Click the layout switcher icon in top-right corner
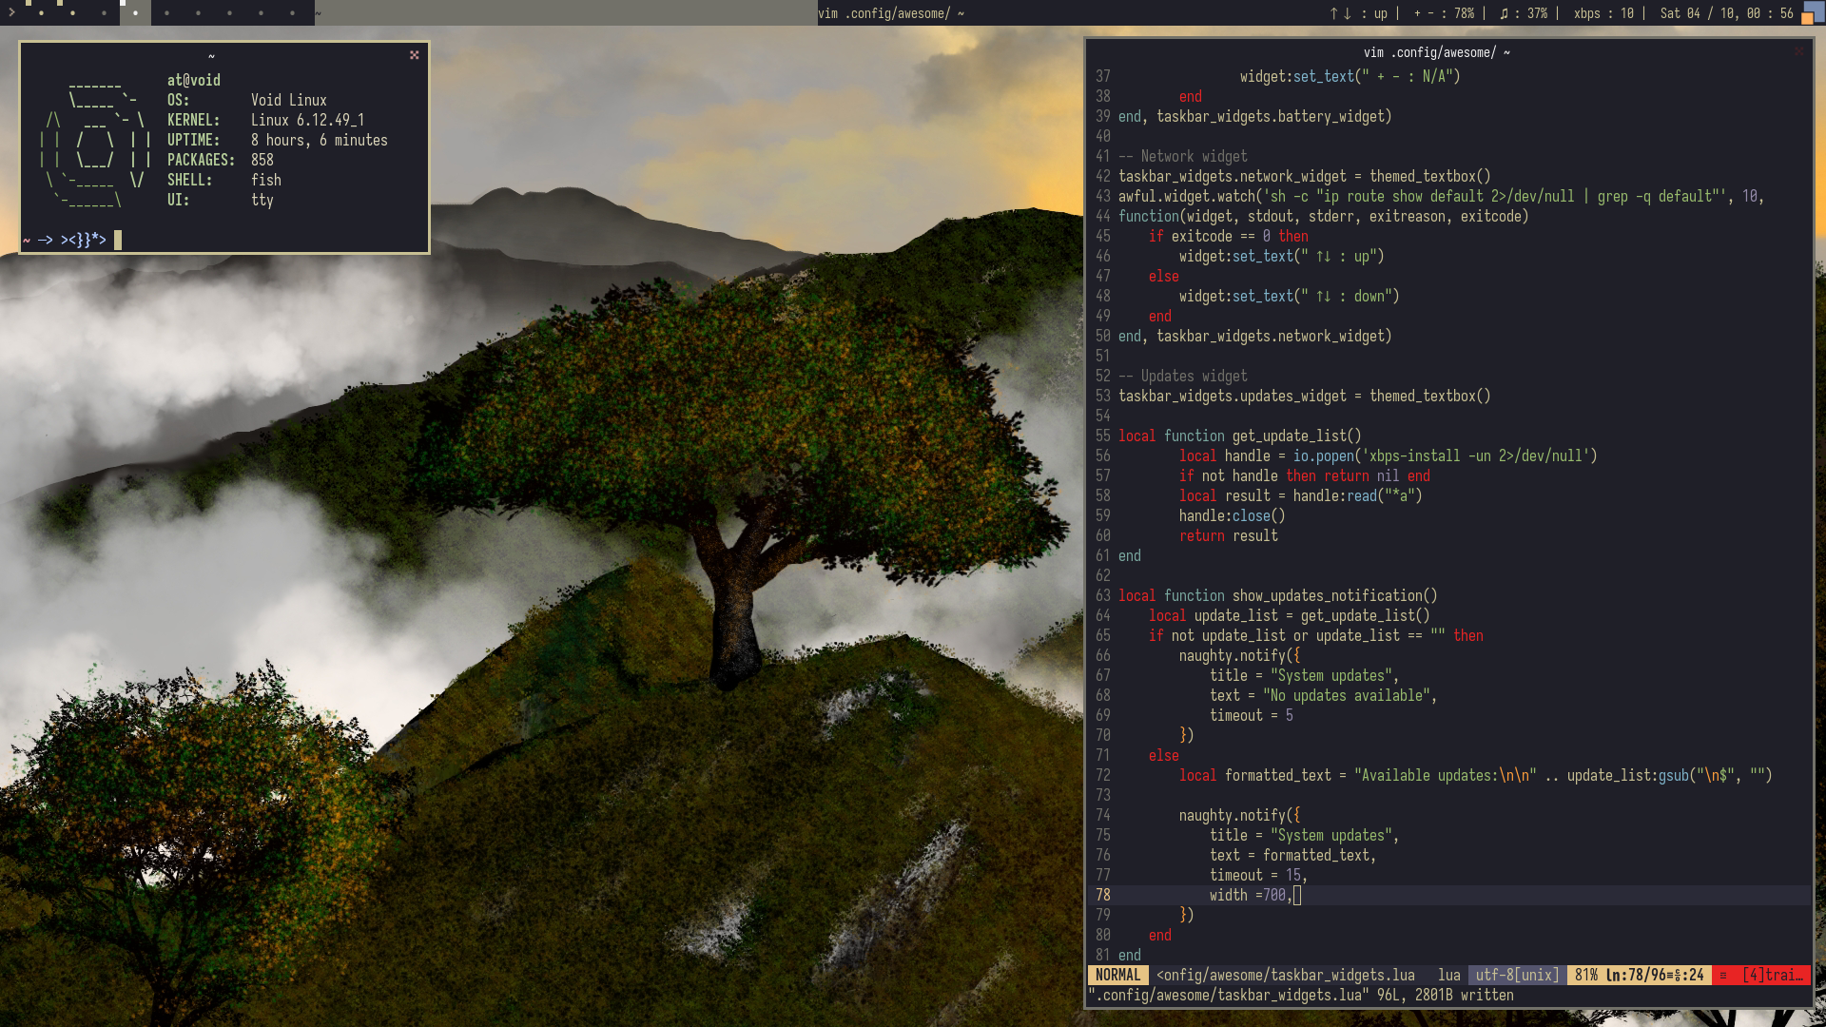Viewport: 1826px width, 1027px height. click(x=1813, y=12)
